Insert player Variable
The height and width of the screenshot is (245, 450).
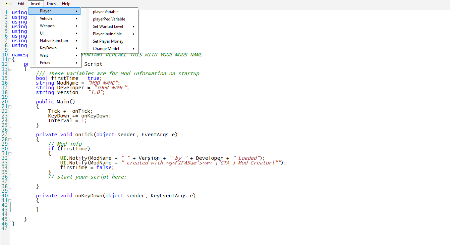(x=110, y=12)
